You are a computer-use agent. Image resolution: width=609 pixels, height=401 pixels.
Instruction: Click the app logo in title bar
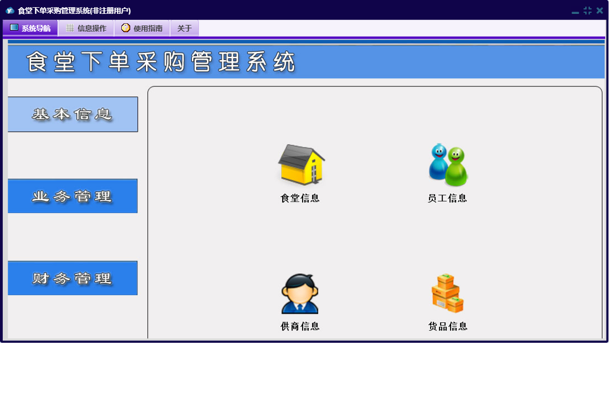10,11
